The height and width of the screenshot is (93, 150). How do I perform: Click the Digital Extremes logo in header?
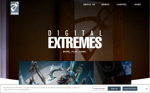pyautogui.click(x=15, y=8)
